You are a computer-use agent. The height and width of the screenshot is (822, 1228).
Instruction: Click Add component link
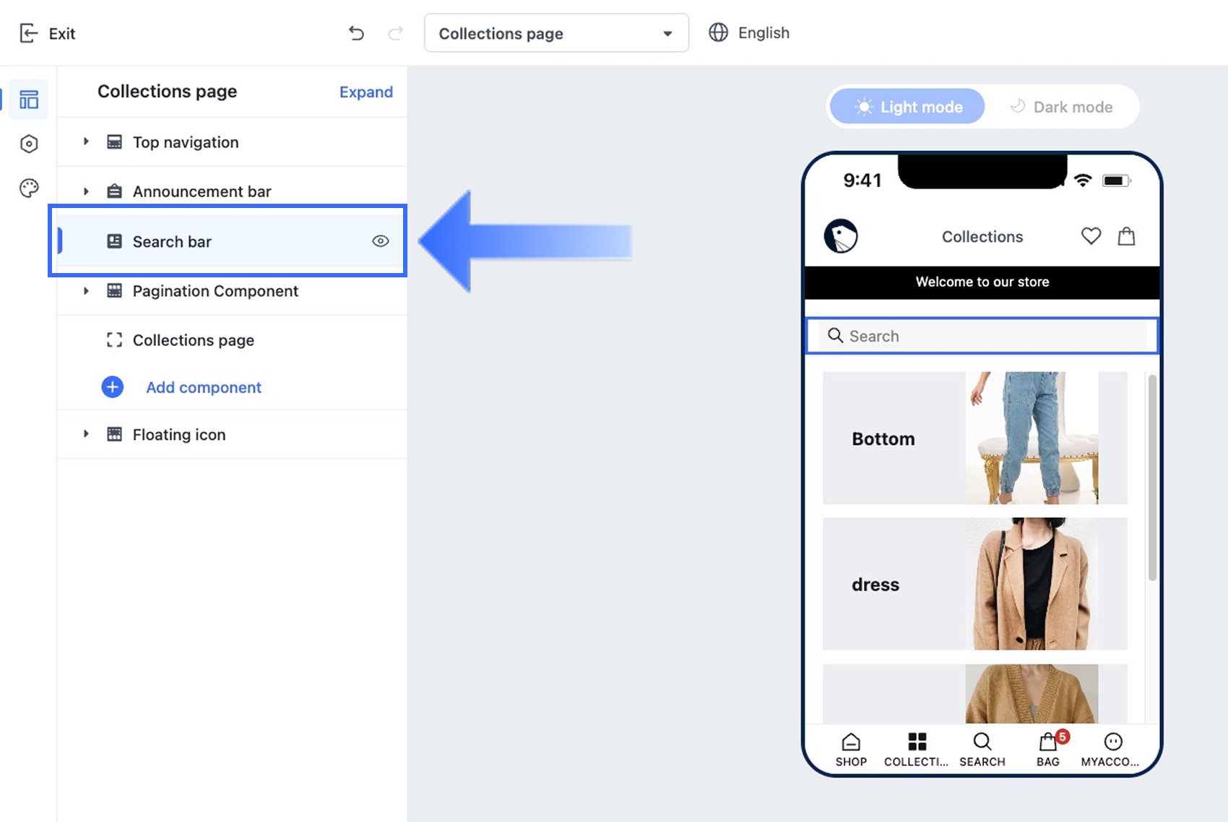(x=204, y=387)
